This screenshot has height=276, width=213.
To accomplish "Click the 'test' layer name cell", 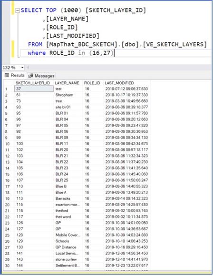I will point(68,89).
